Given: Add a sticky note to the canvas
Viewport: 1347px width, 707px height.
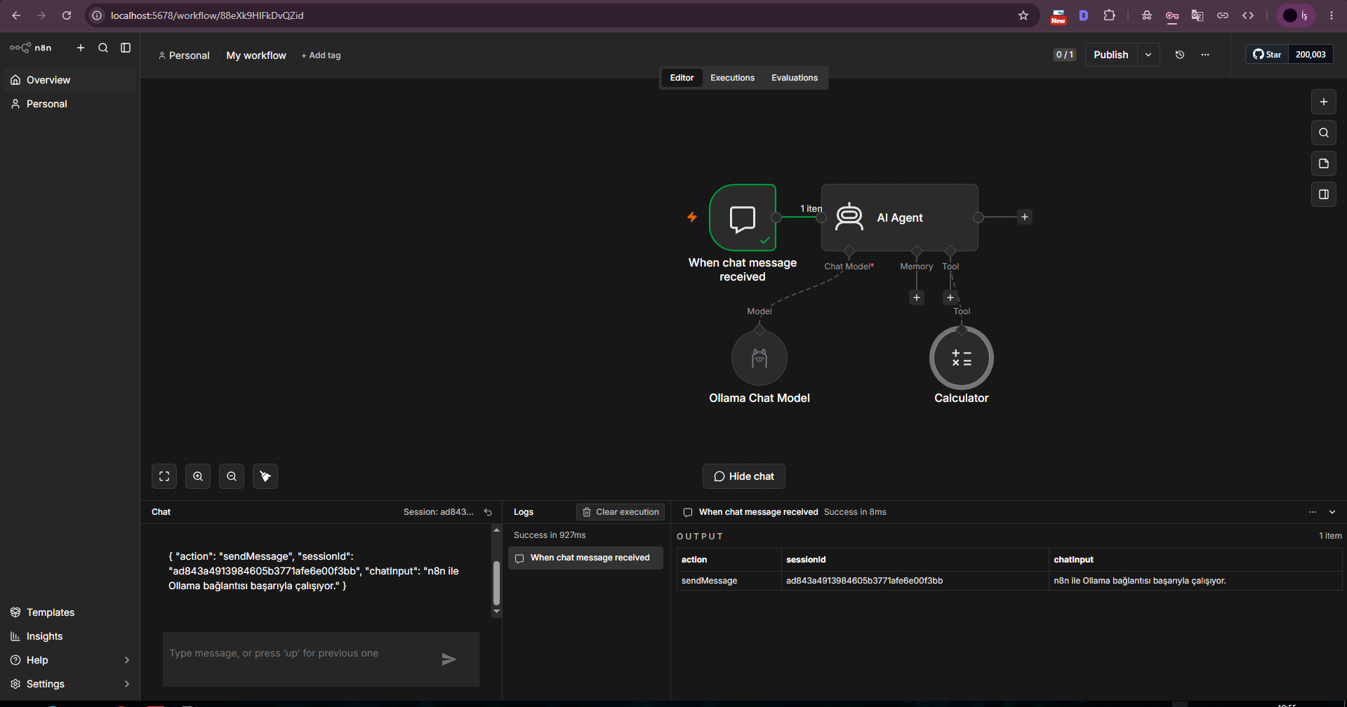Looking at the screenshot, I should tap(1324, 163).
